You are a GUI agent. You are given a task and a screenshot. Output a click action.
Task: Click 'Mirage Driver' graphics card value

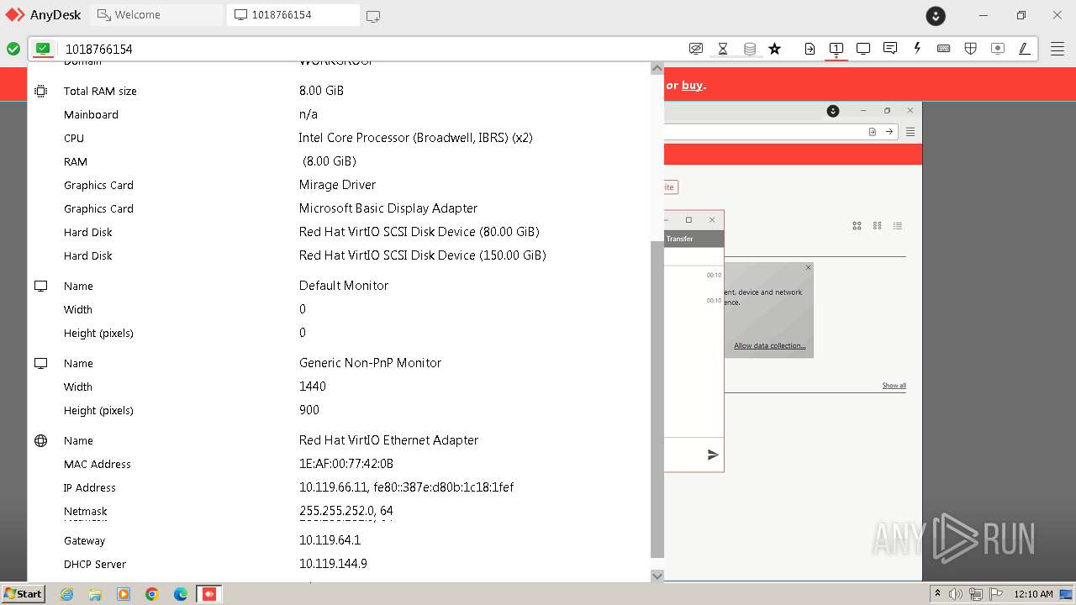coord(337,185)
